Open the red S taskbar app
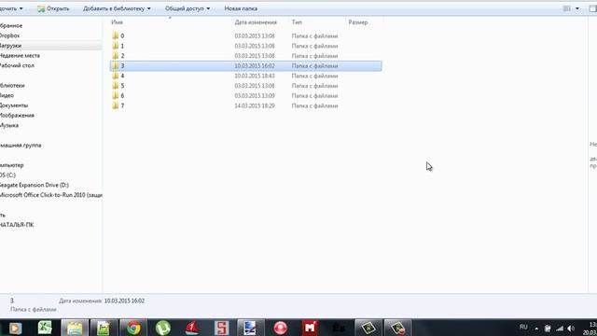597x336 pixels. (x=221, y=328)
